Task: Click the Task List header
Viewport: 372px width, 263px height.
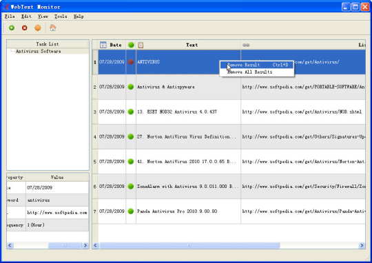Action: coord(48,44)
